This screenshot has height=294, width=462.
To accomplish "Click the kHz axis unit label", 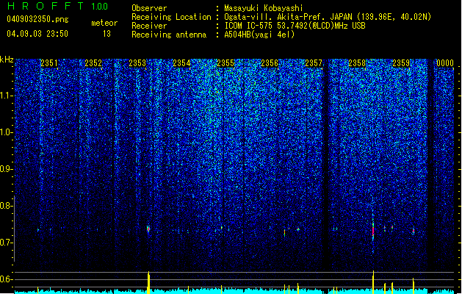I will (7, 60).
